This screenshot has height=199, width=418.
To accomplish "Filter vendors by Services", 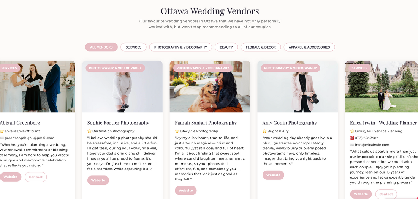I will coord(133,47).
